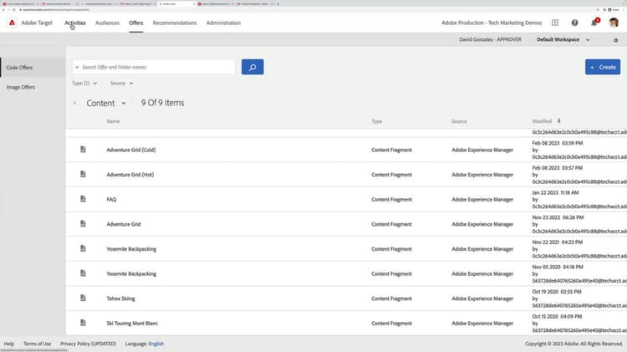
Task: Click Adobe Production - Tech Marketing Demos label
Action: tap(492, 23)
